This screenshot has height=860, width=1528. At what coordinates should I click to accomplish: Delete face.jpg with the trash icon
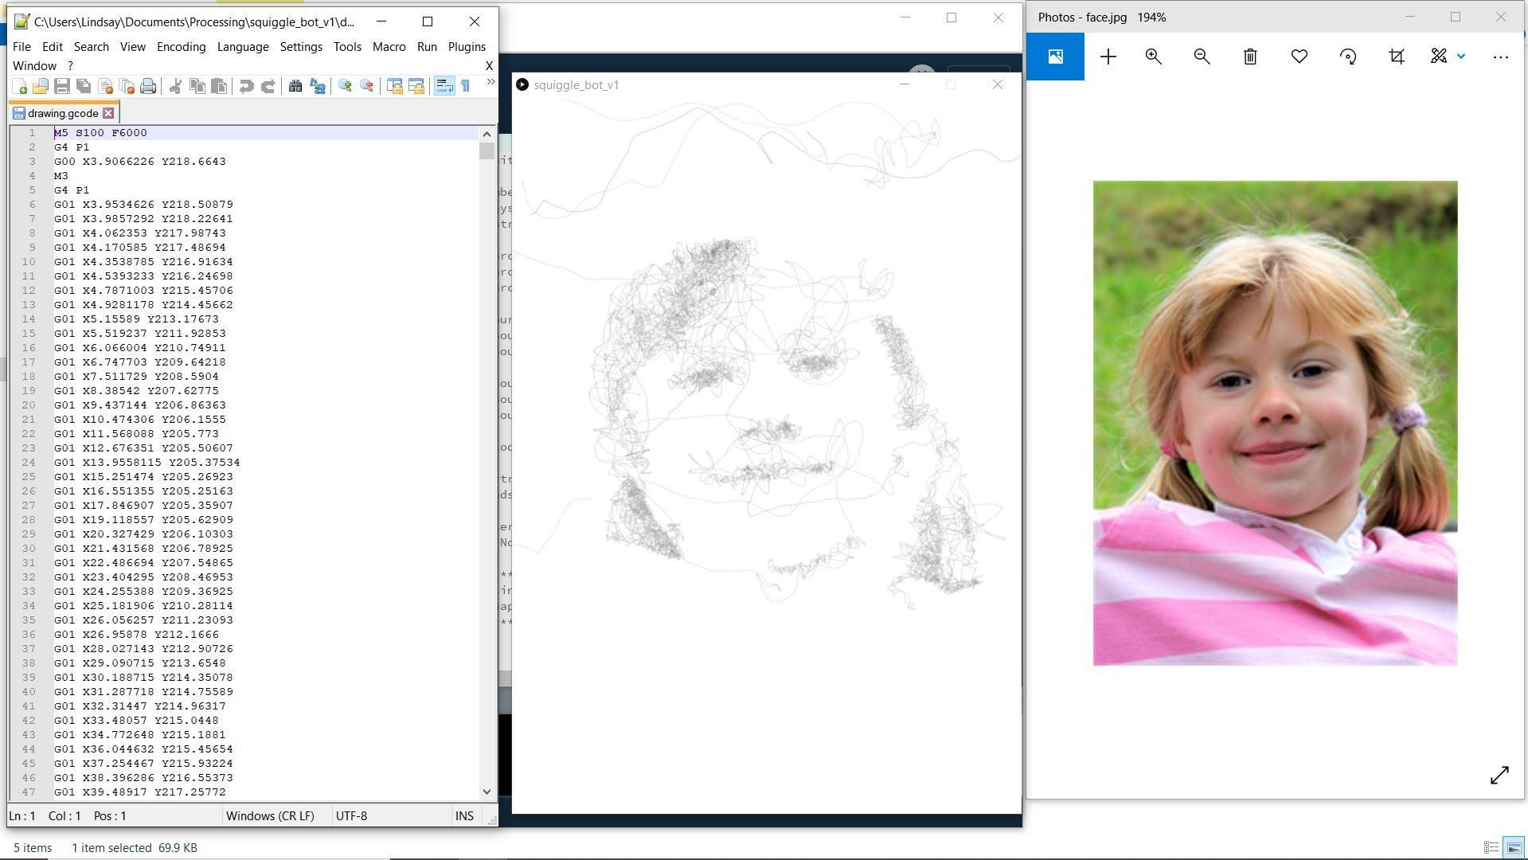coord(1249,56)
